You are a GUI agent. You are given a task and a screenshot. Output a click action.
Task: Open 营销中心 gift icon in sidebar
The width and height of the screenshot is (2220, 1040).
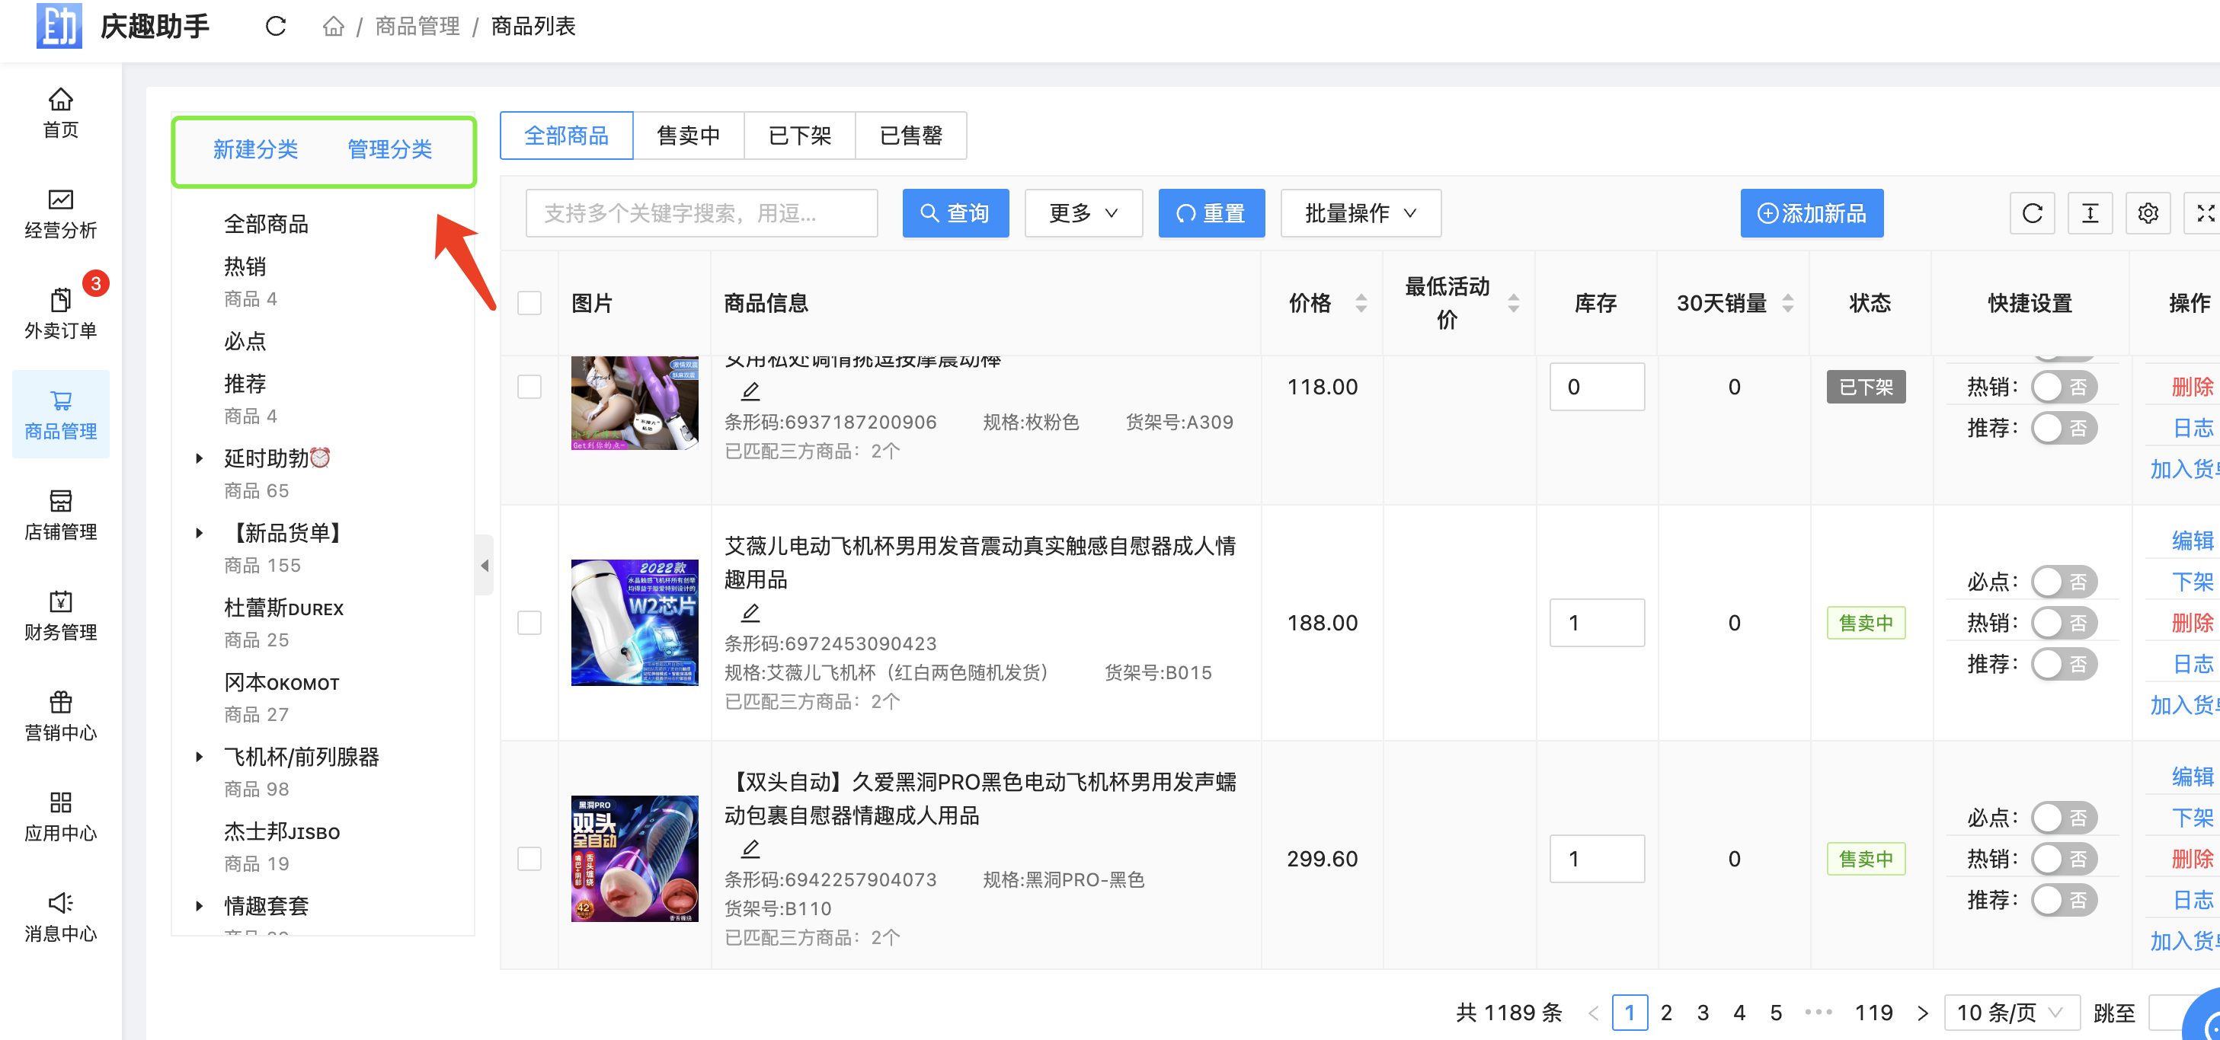tap(60, 716)
